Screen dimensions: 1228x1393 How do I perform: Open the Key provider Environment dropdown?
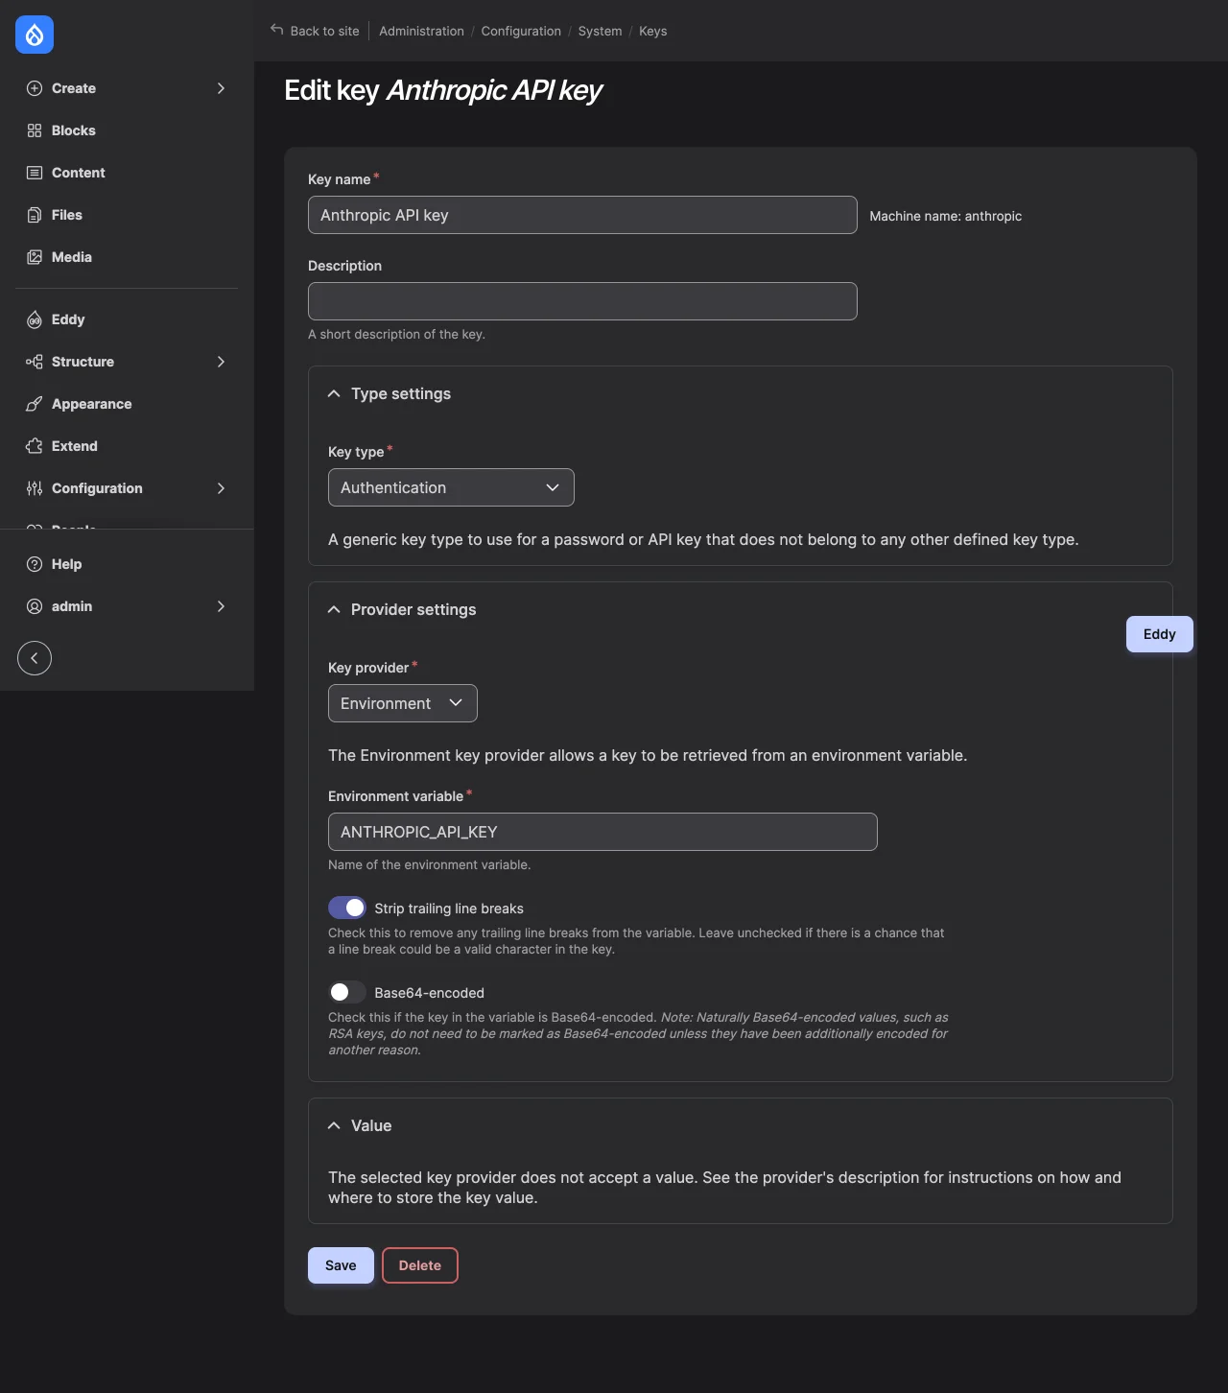point(403,703)
